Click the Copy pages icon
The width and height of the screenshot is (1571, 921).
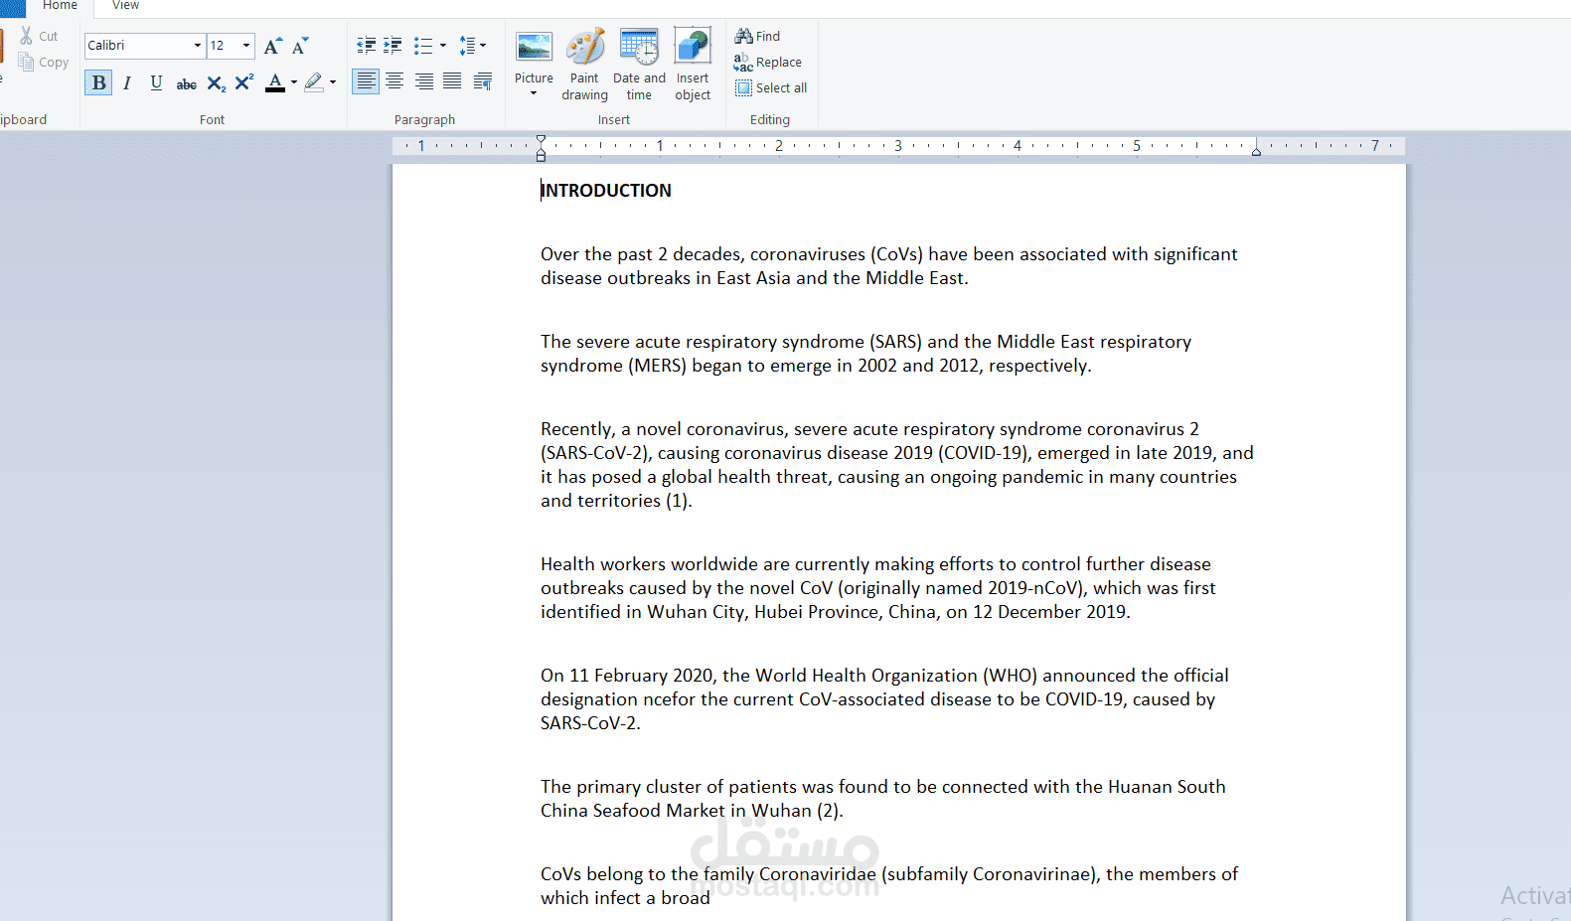pos(26,62)
